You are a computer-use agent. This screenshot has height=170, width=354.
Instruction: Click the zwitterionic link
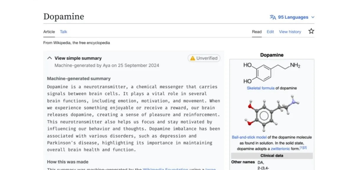(x=280, y=149)
